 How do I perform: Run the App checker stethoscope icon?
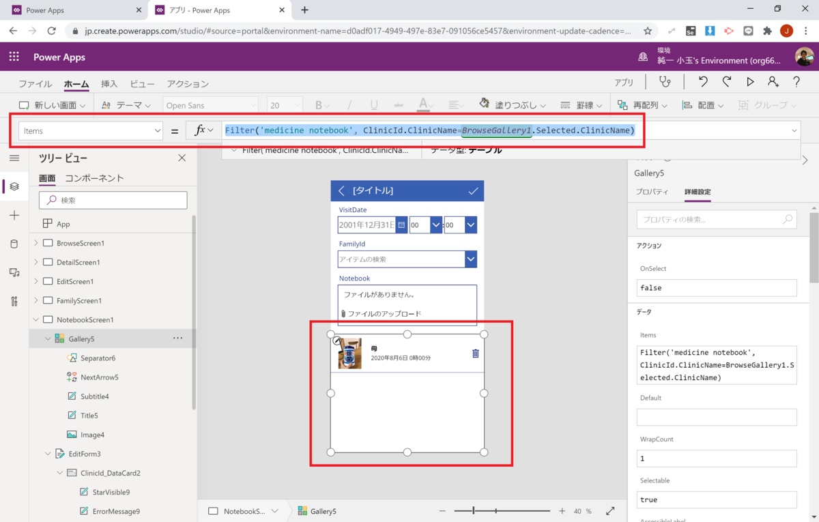tap(664, 82)
